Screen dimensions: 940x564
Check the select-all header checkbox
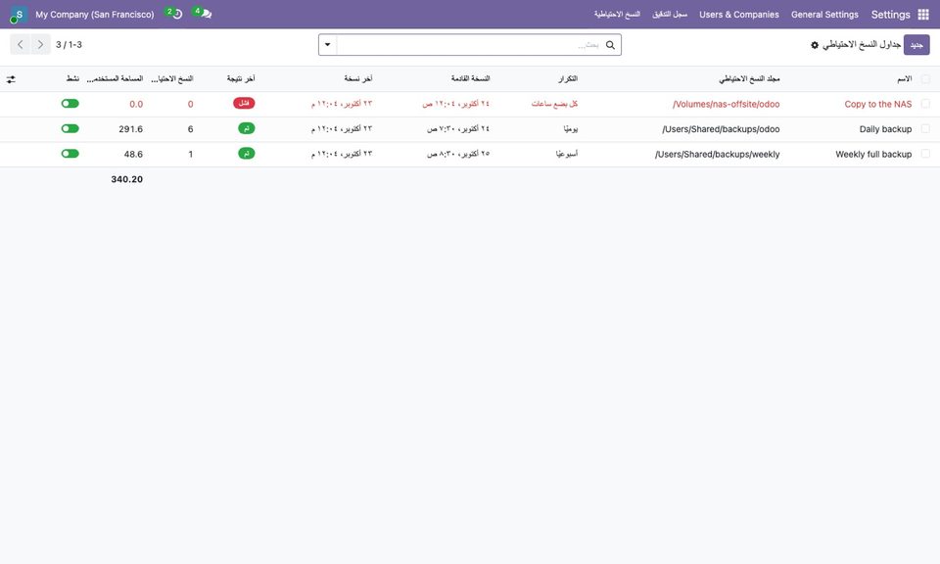pos(925,79)
